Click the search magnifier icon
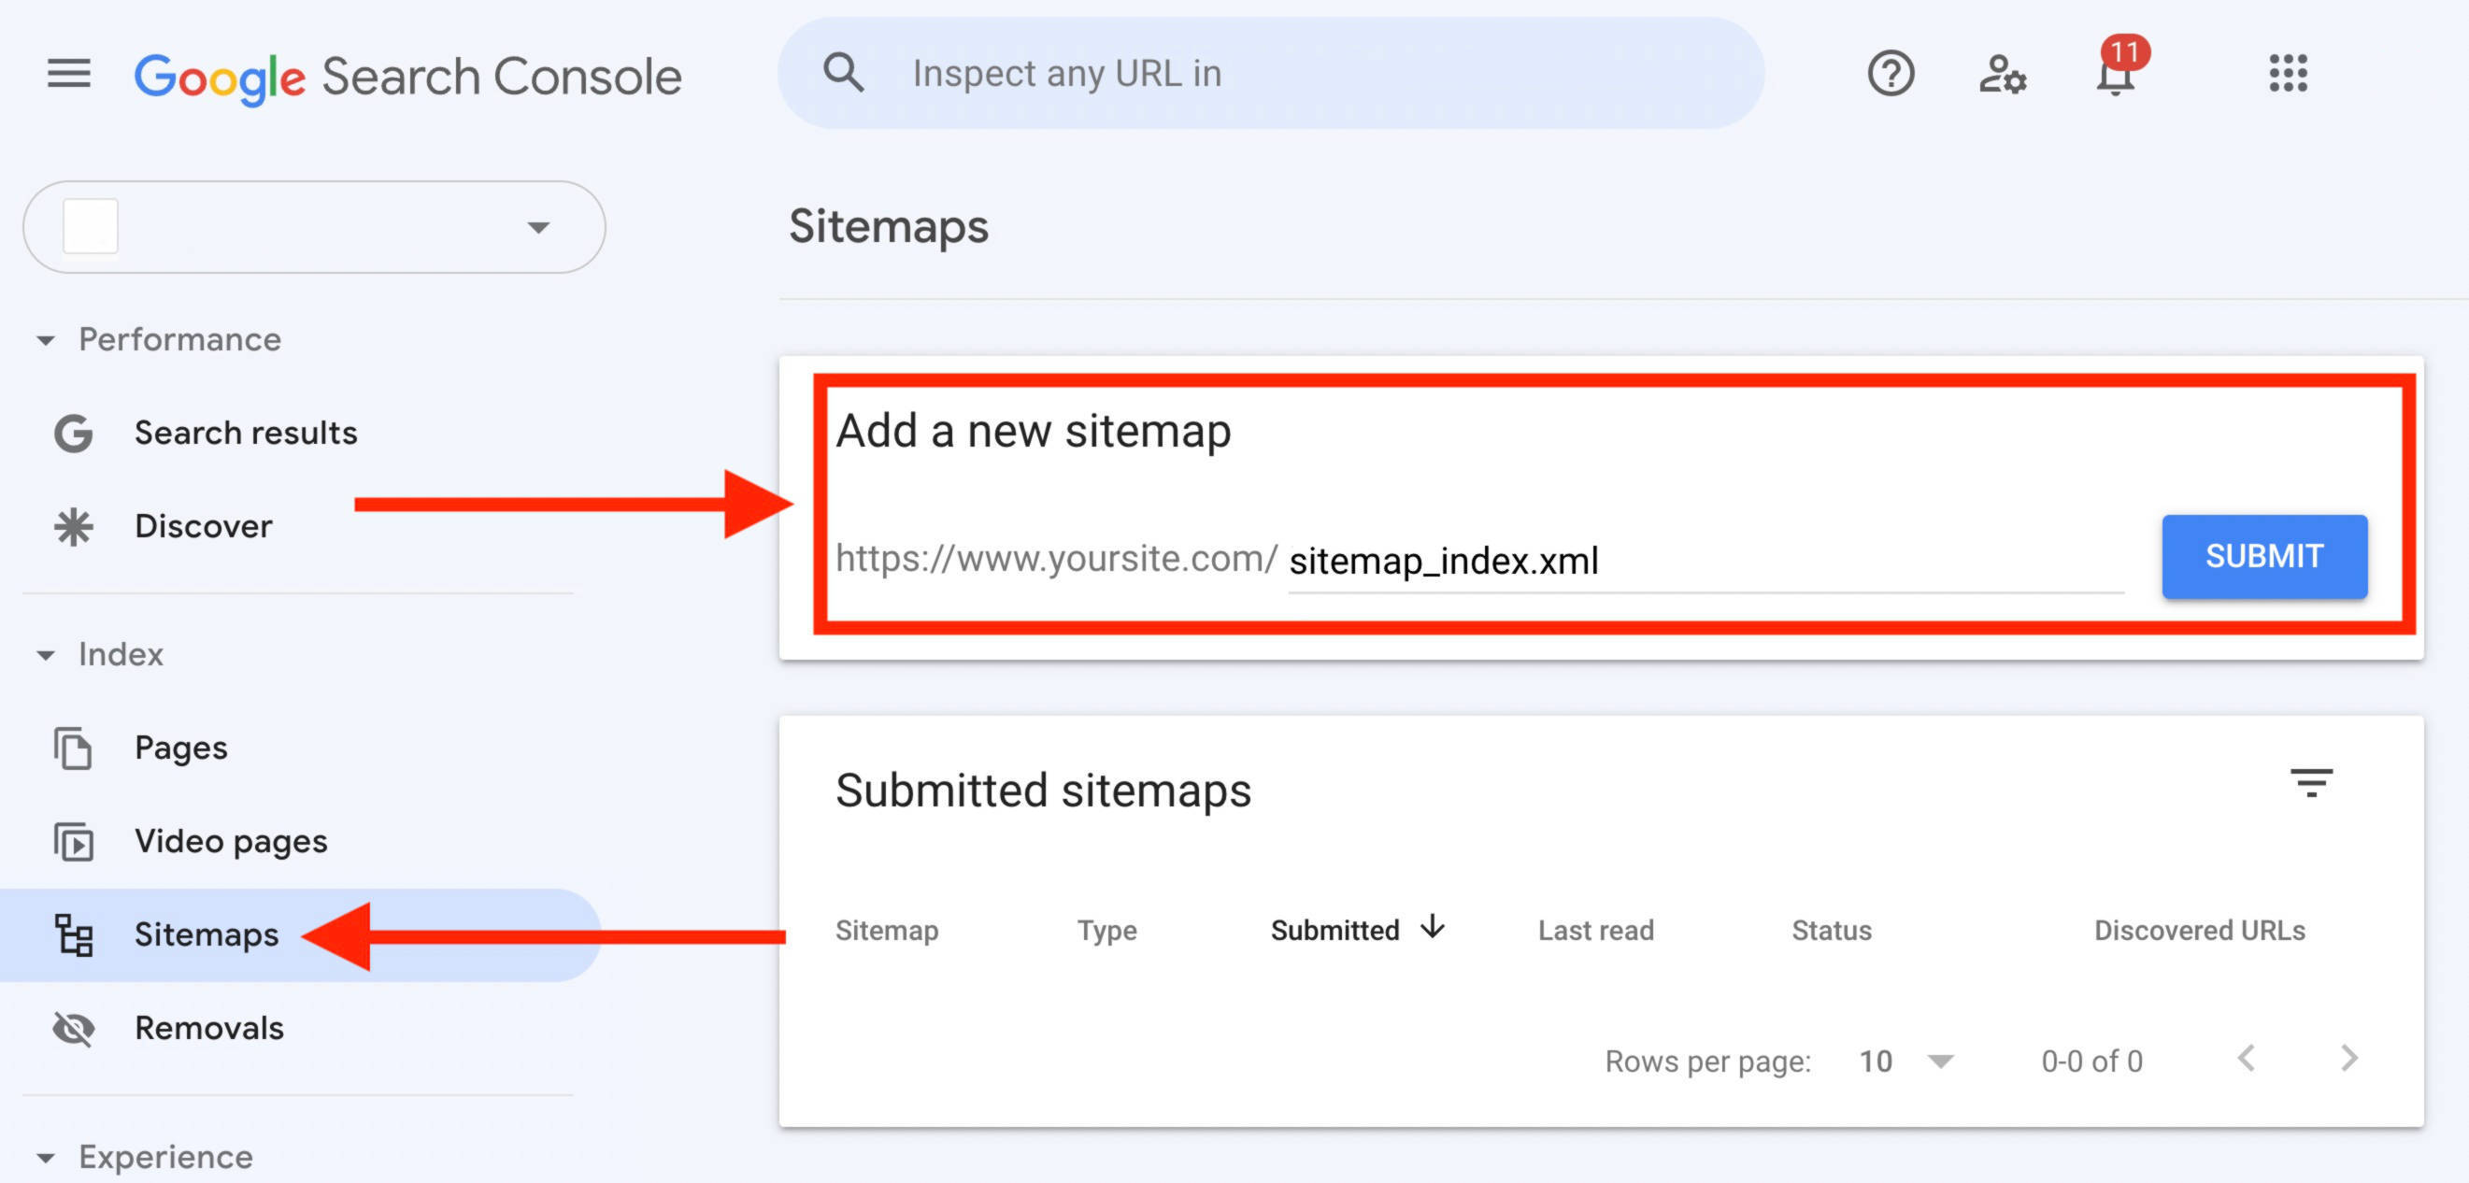This screenshot has height=1183, width=2469. coord(845,72)
